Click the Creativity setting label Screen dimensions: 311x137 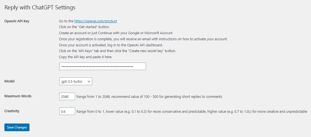12,111
